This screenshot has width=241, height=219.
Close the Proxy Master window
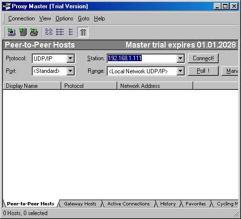click(234, 6)
